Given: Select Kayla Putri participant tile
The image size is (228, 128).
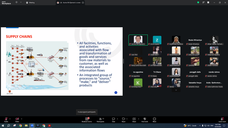Looking at the screenshot, I should pos(176,40).
